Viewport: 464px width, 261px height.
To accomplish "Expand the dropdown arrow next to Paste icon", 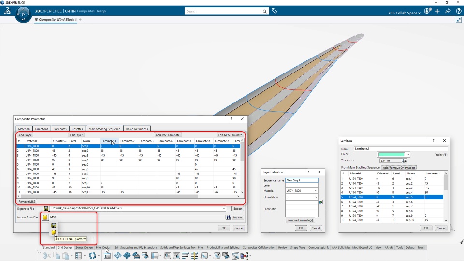I will (x=72, y=255).
